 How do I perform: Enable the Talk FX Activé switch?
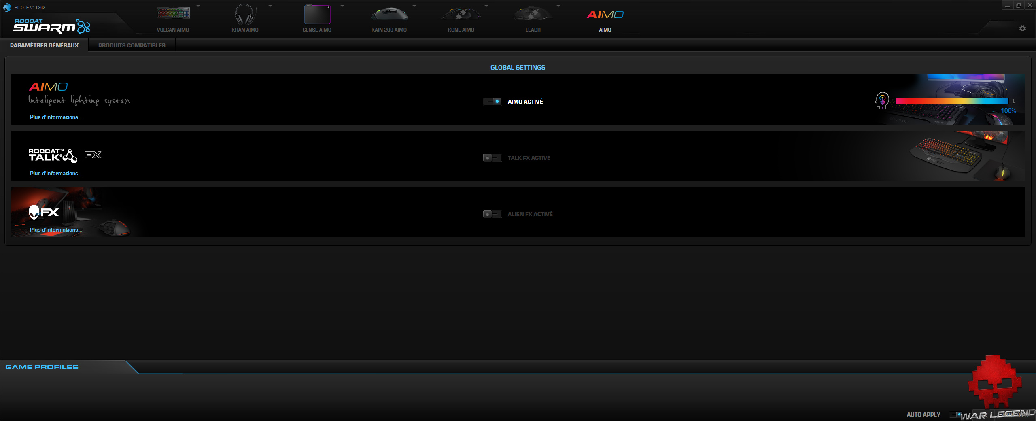click(x=493, y=158)
